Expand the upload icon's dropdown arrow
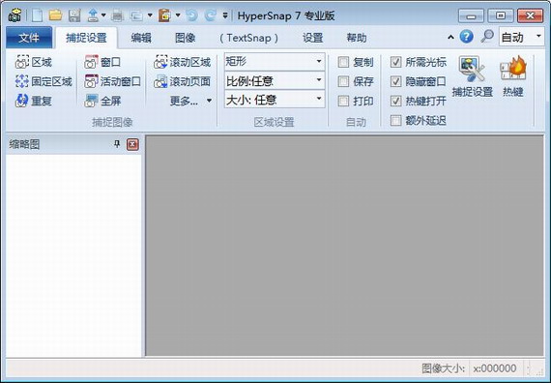 103,15
